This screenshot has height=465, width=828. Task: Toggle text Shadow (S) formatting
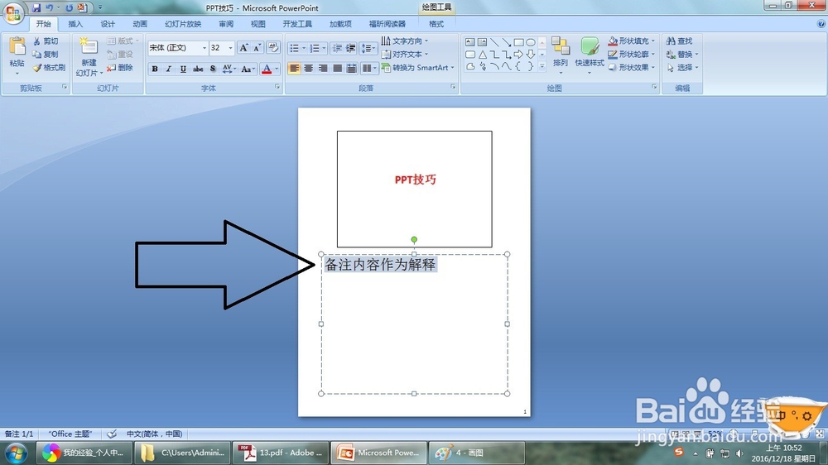click(x=212, y=69)
